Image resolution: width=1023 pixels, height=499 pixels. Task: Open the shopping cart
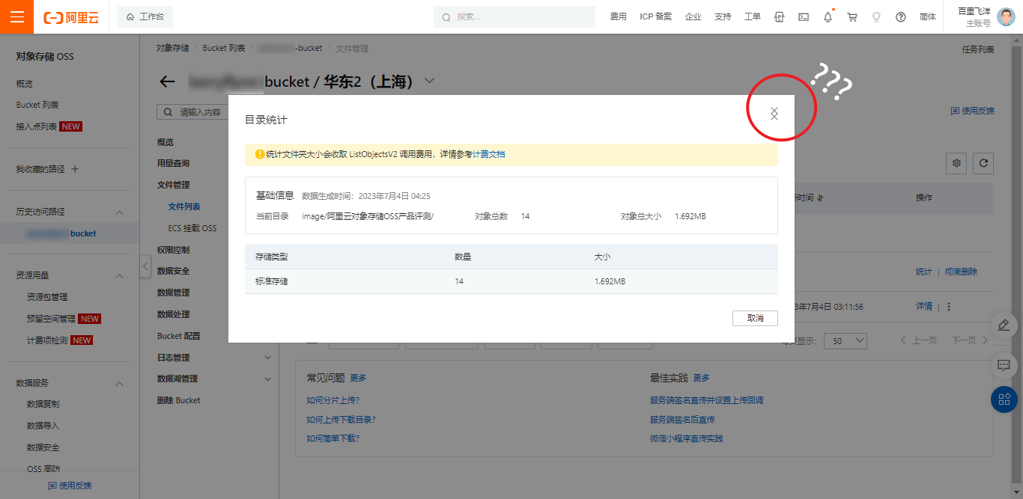tap(852, 16)
